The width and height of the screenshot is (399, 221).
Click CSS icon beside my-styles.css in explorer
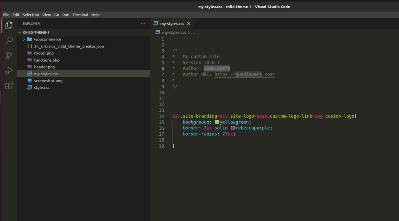(30, 74)
